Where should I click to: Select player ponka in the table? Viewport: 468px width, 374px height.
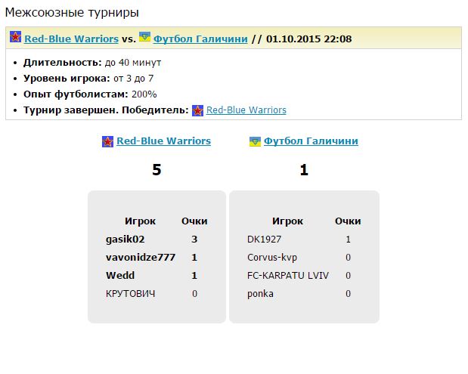click(260, 294)
